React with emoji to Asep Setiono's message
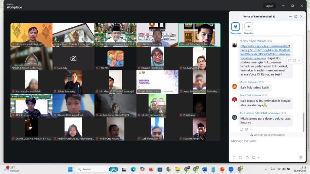Screen dimensions: 310x174 (246, 130)
